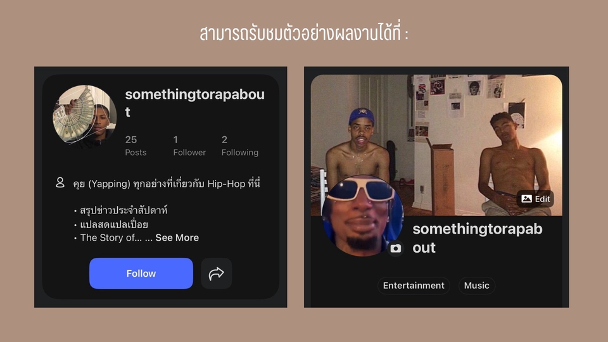
Task: Click the somethingtorapabout name on right card
Action: tap(478, 238)
